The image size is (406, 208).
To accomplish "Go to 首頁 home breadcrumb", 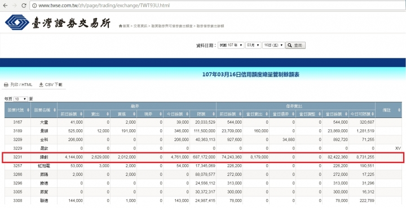I will point(124,26).
